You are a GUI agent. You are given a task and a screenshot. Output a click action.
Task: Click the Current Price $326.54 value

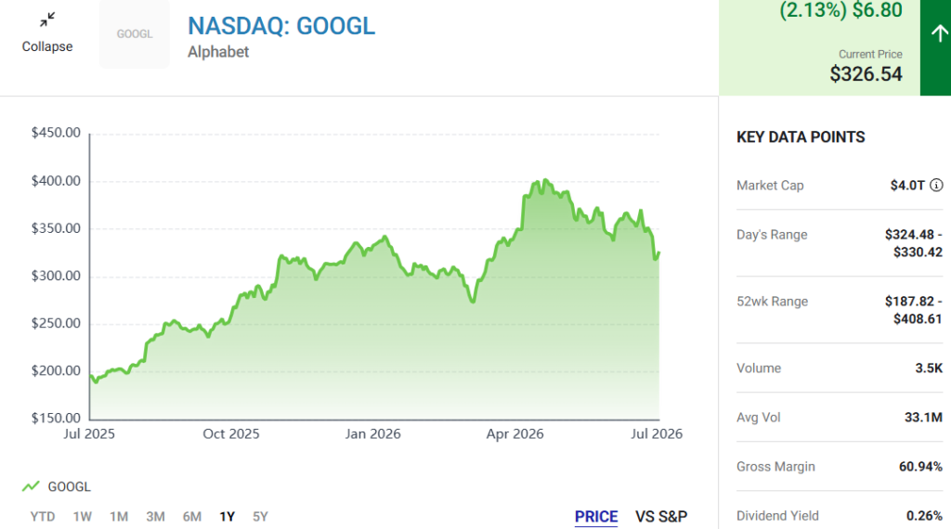[866, 74]
